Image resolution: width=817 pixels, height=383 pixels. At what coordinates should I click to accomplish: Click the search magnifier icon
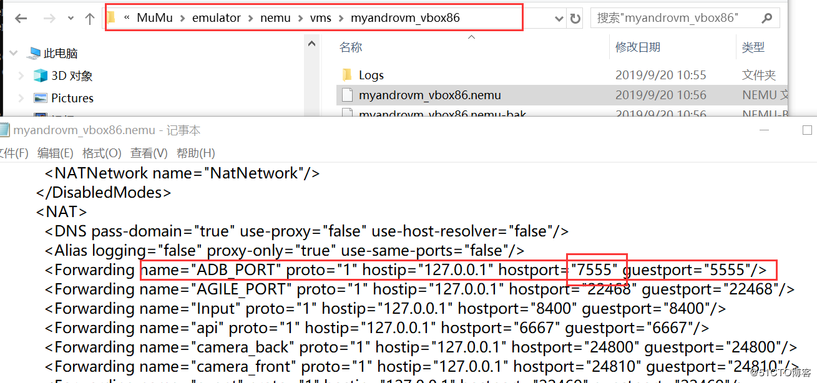(767, 18)
